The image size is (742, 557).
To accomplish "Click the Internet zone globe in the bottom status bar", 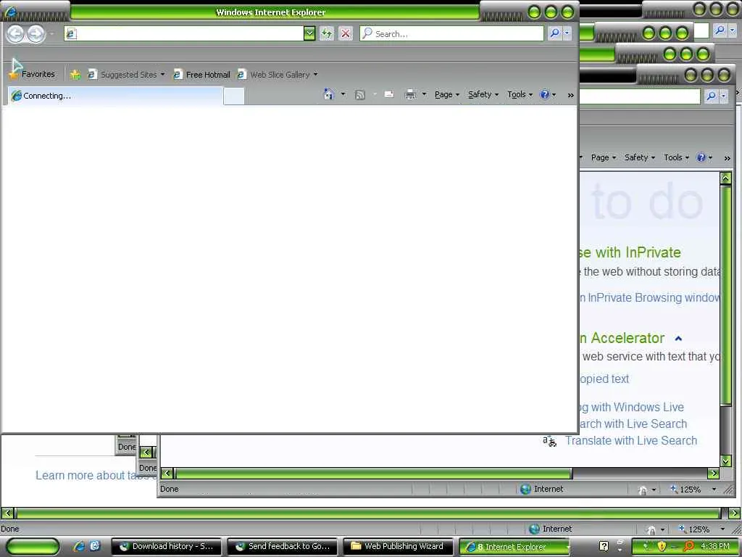I will coord(534,529).
